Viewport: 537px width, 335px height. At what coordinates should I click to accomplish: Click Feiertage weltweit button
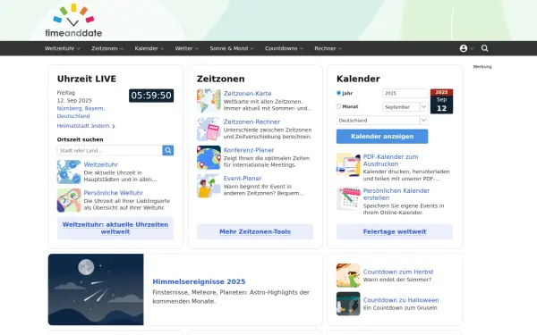(x=395, y=231)
